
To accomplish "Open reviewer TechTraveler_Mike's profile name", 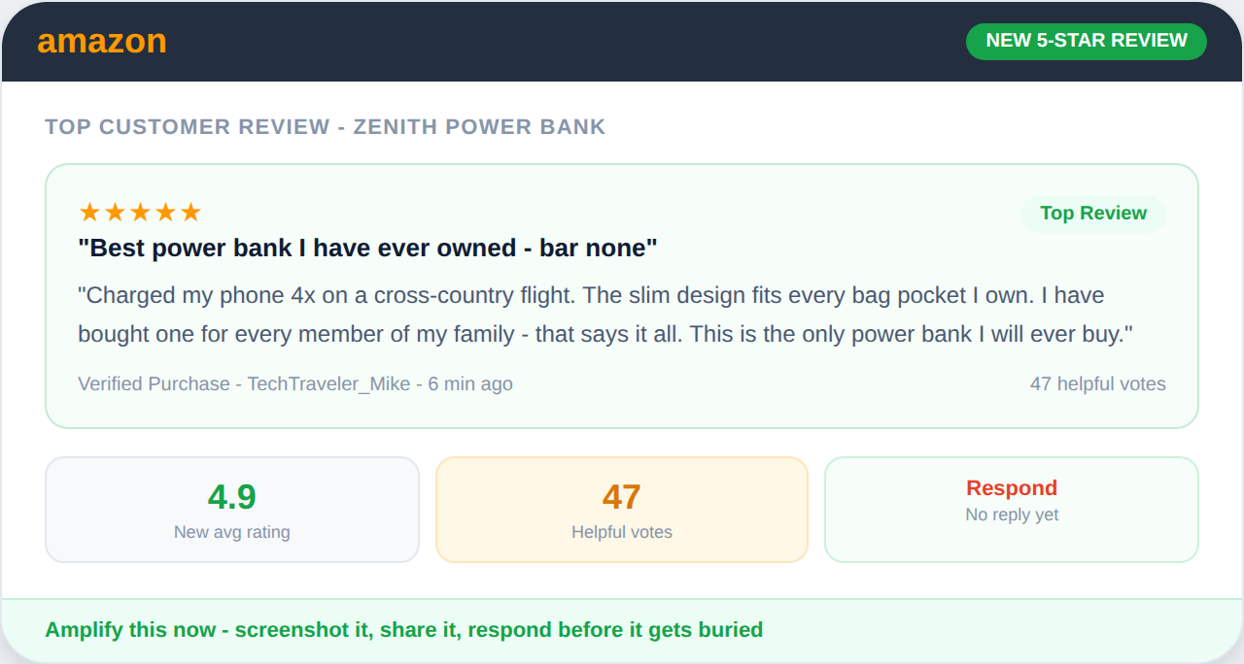I will tap(330, 384).
